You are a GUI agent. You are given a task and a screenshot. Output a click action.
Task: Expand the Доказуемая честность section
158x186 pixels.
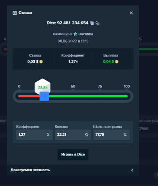pos(132,170)
